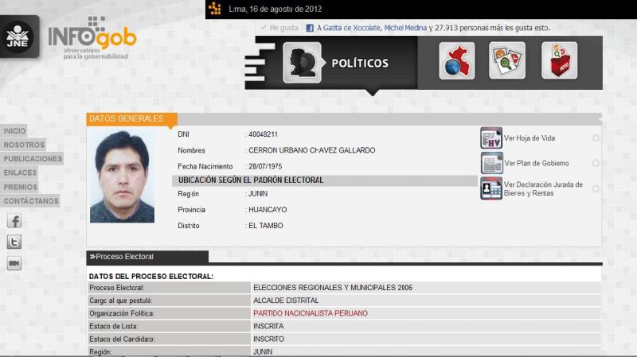Screen dimensions: 637x357
Task: Click name CERRON URBANO CHAVEZ GALLARDO
Action: [x=311, y=150]
